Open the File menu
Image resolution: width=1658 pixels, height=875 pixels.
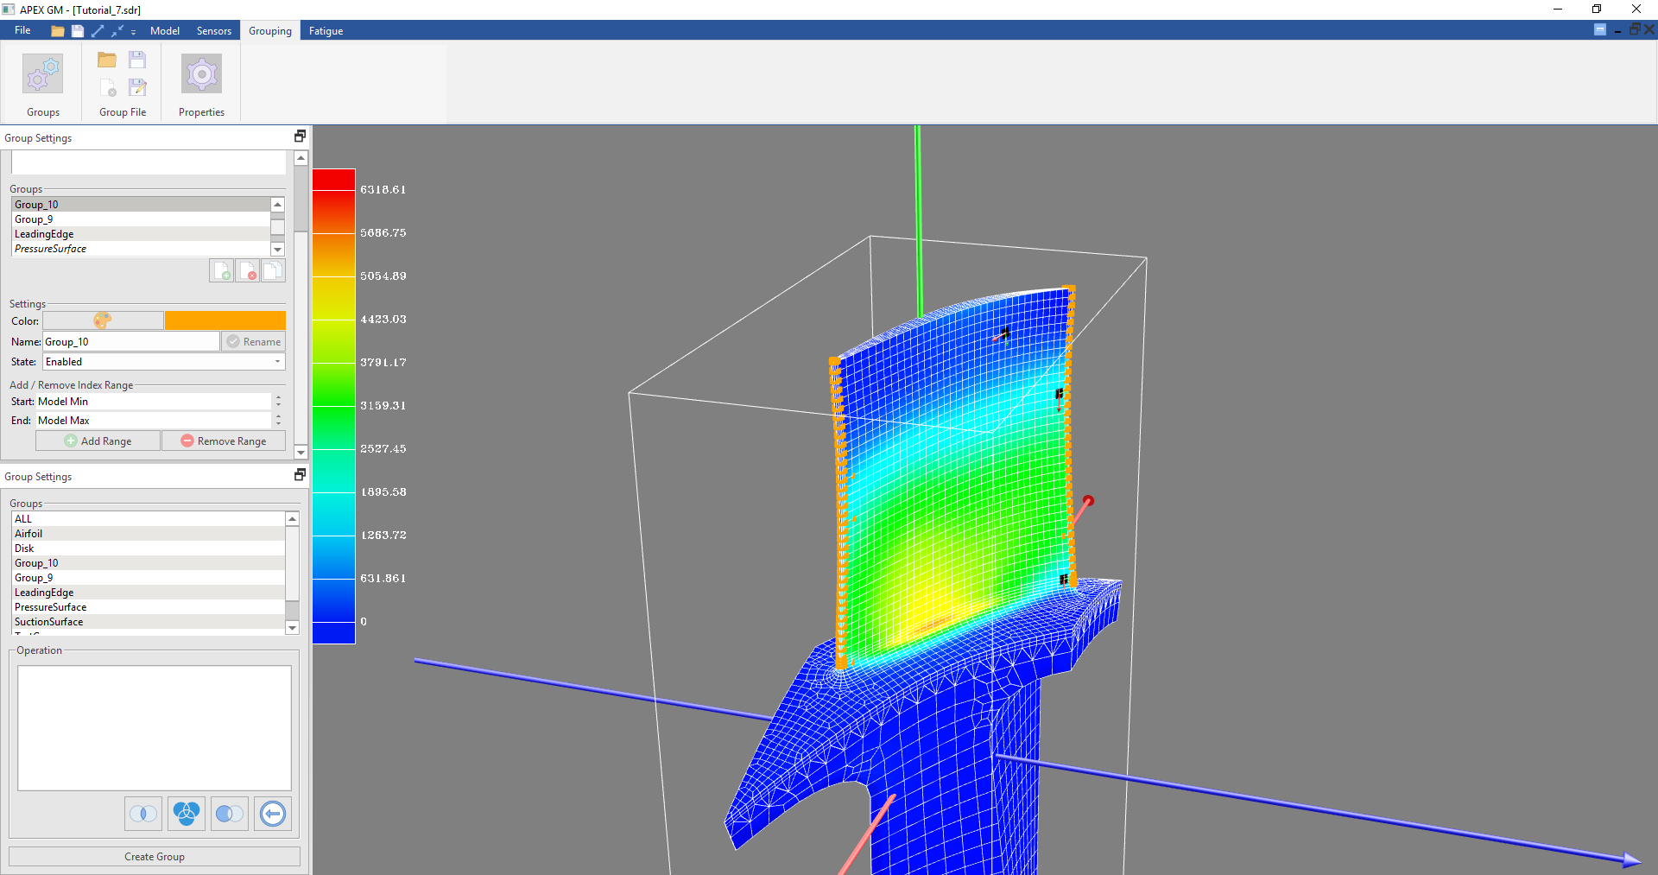22,30
